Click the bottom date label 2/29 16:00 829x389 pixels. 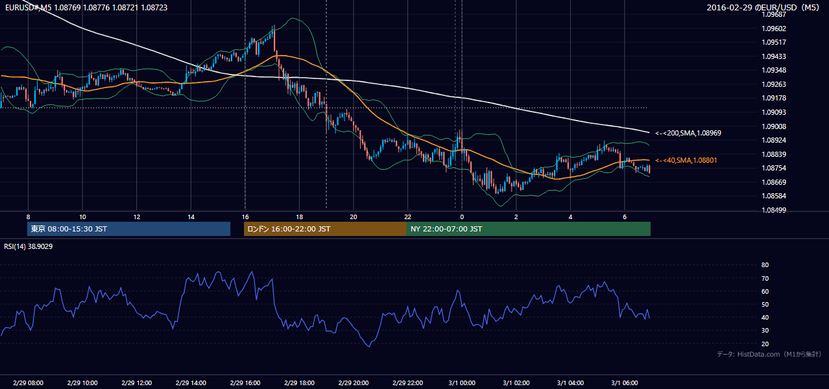click(245, 383)
